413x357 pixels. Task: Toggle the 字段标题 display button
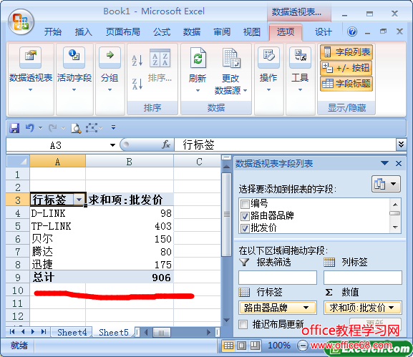(346, 84)
